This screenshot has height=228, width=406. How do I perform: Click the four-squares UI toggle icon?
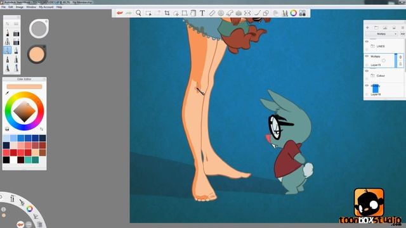[303, 13]
